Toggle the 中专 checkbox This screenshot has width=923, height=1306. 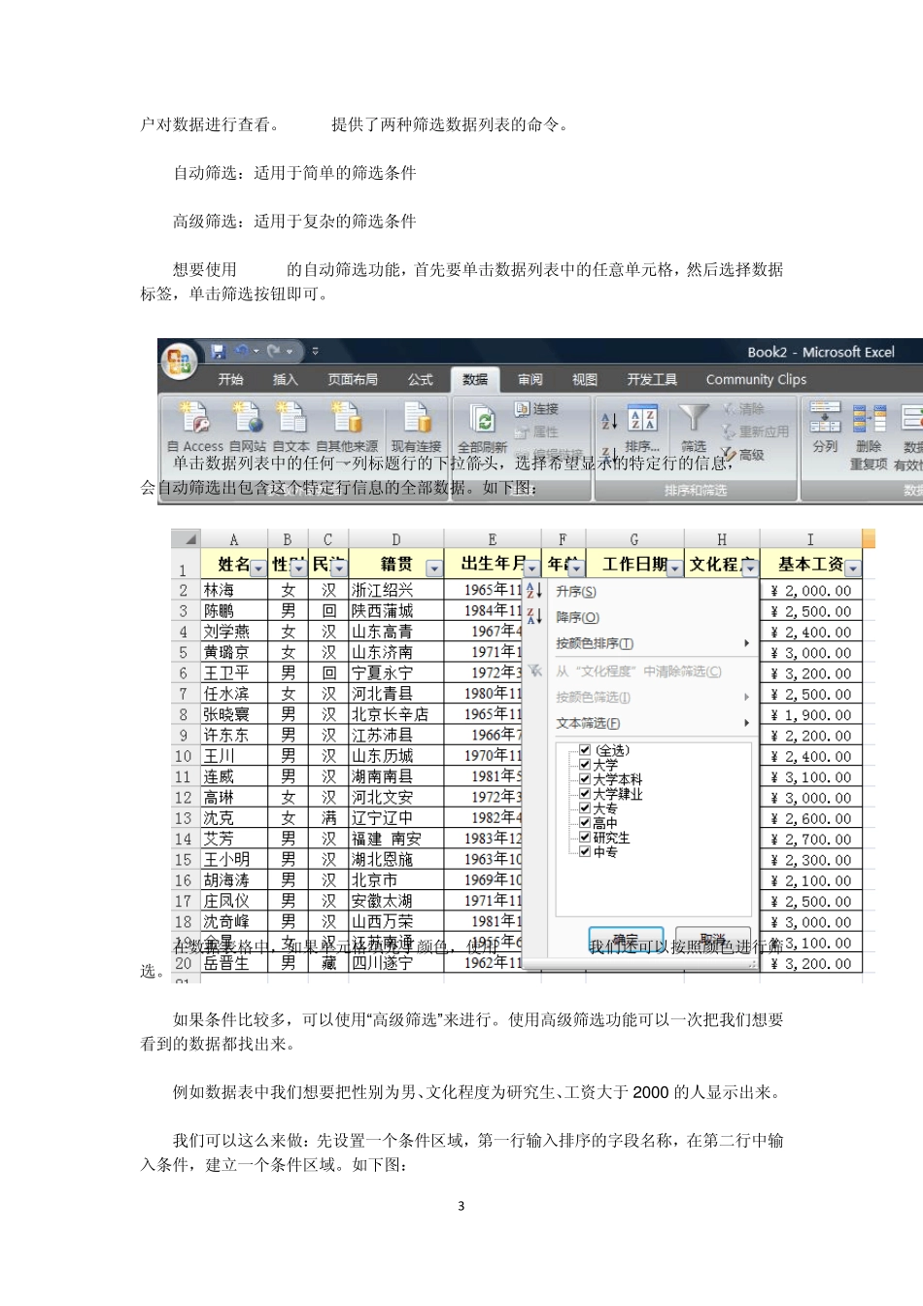click(x=585, y=851)
